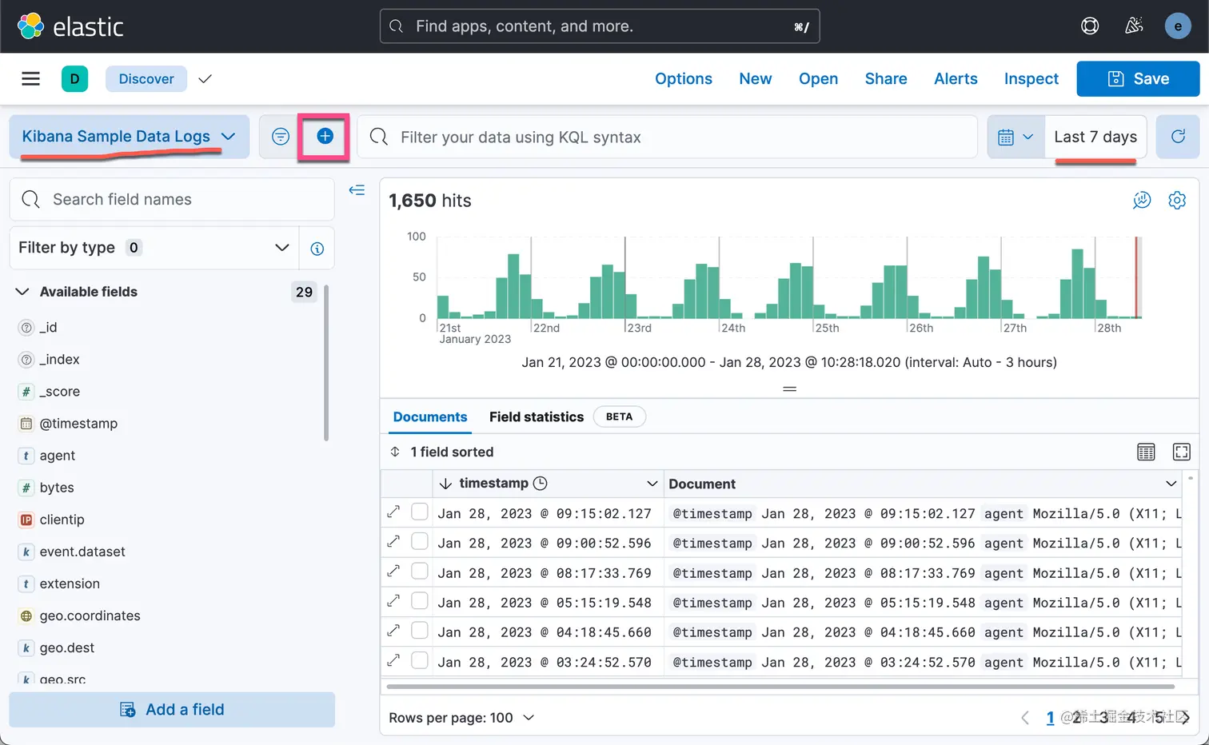The width and height of the screenshot is (1209, 745).
Task: Select row checkbox for 04:18:45.660
Action: [x=419, y=630]
